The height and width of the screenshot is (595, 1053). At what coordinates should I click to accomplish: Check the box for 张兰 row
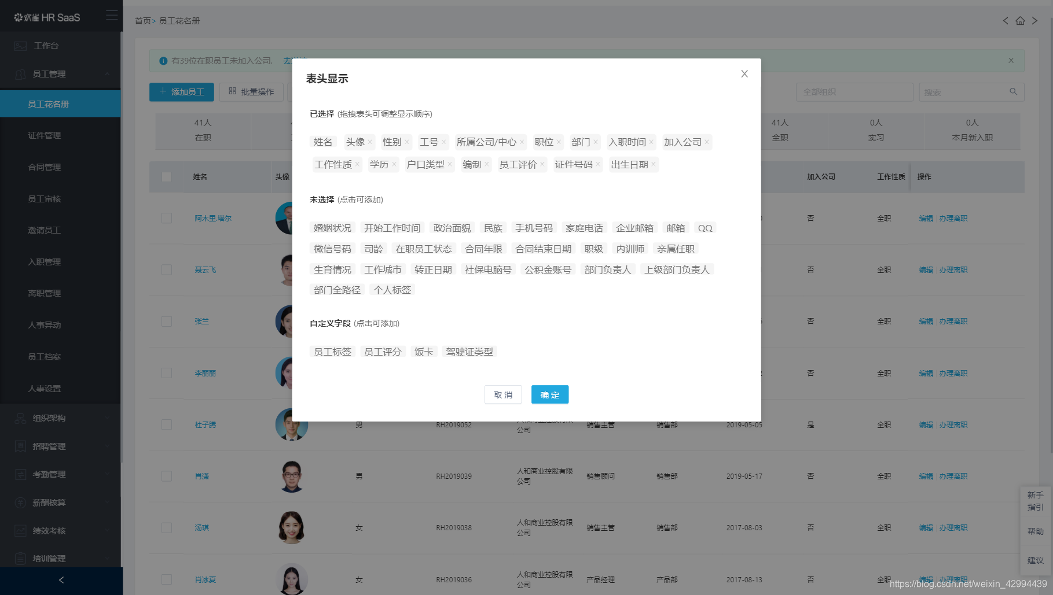(167, 321)
